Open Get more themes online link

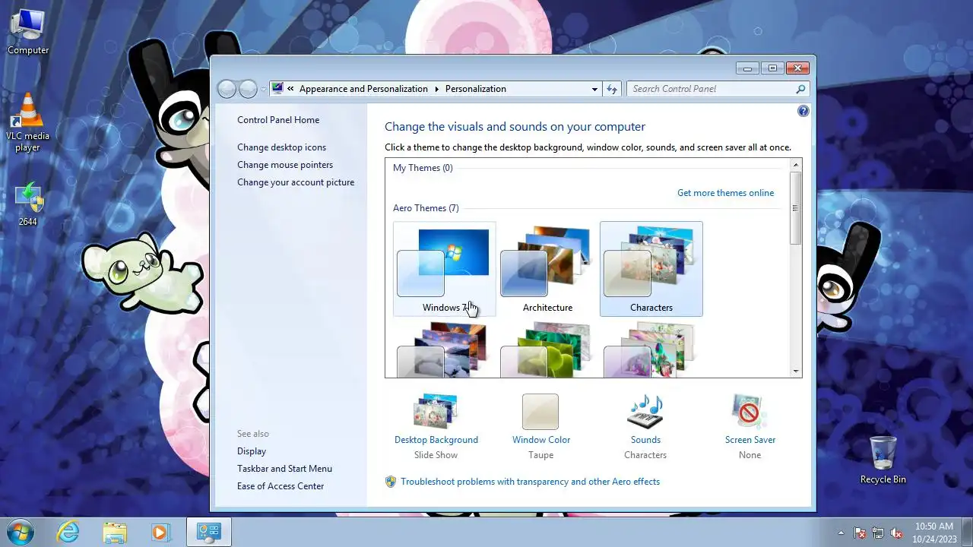[726, 193]
